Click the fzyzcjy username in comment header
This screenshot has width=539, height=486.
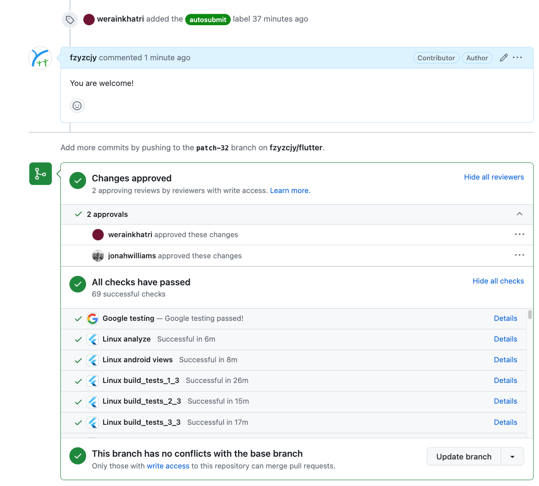(83, 58)
